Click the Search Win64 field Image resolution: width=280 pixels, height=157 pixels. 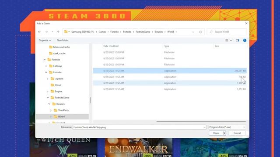[227, 32]
